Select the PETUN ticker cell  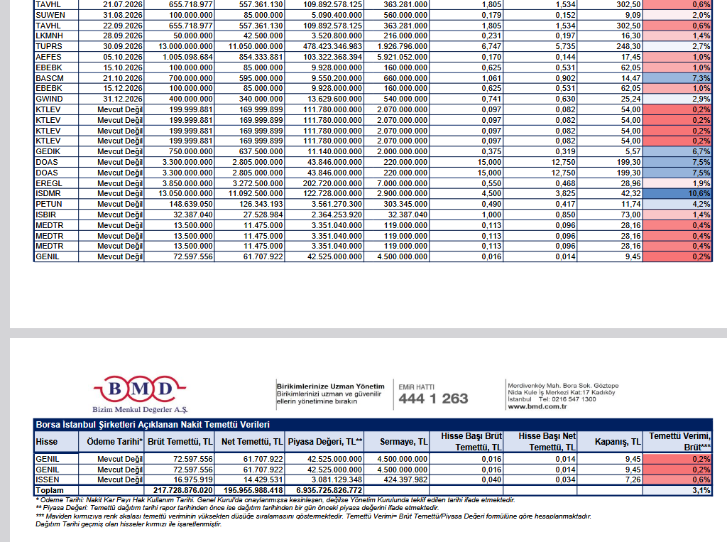56,204
